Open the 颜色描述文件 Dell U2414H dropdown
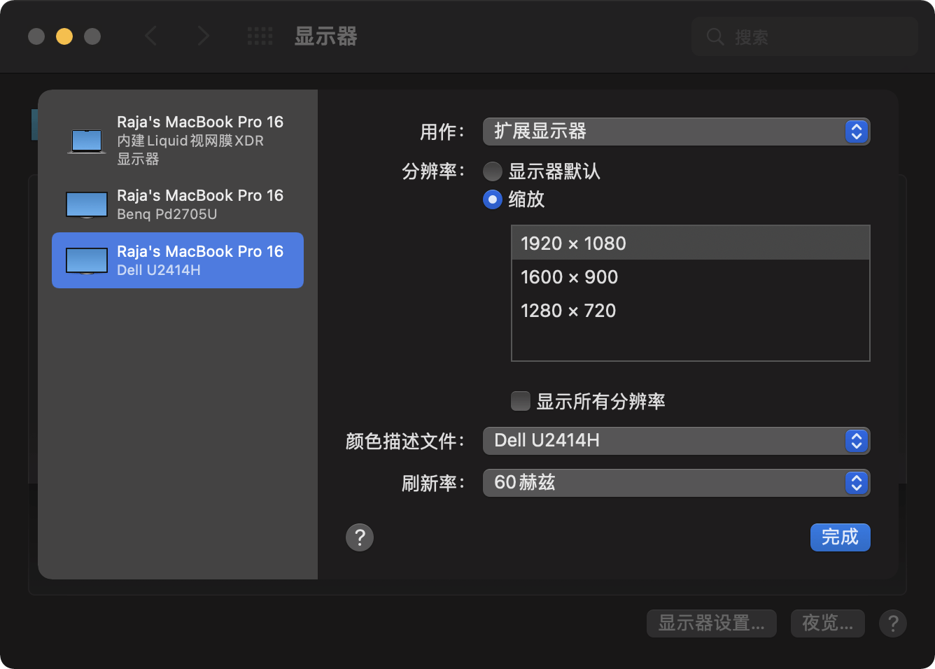Screen dimensions: 935x669 (676, 441)
